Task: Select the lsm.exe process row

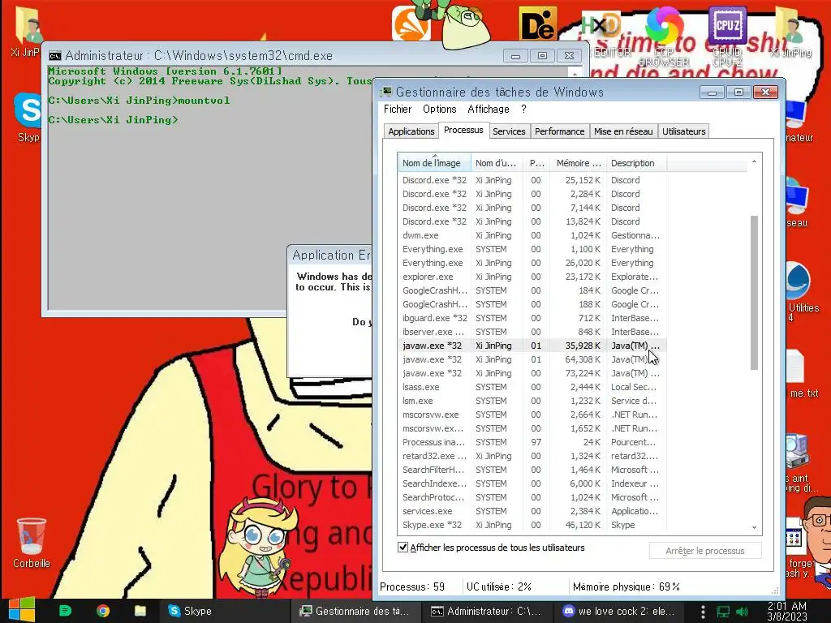Action: click(x=532, y=401)
